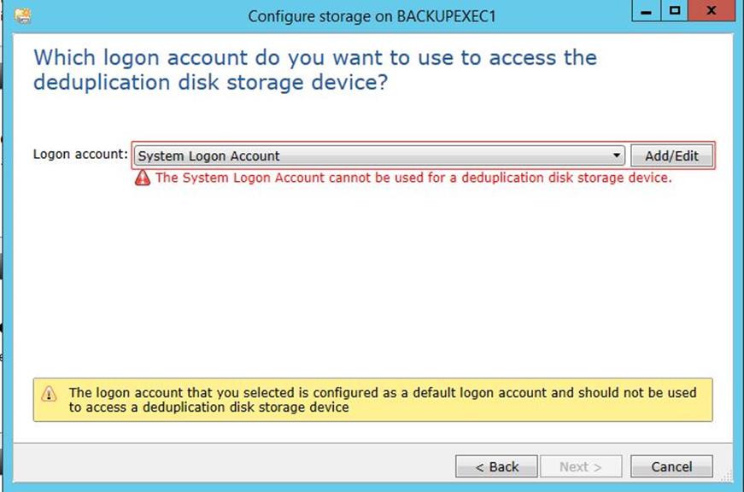This screenshot has width=744, height=492.
Task: Open the System Logon Account combo box
Action: coord(379,155)
